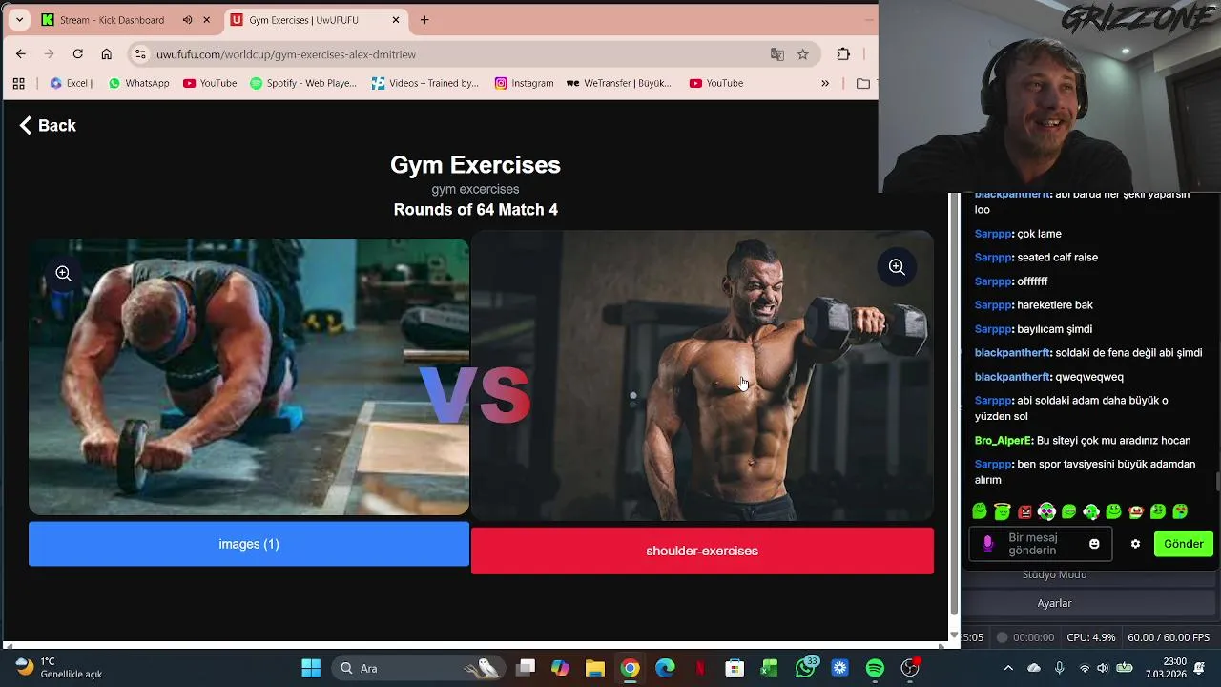Open a new browser tab
Screen dimensions: 1221x687
click(424, 20)
